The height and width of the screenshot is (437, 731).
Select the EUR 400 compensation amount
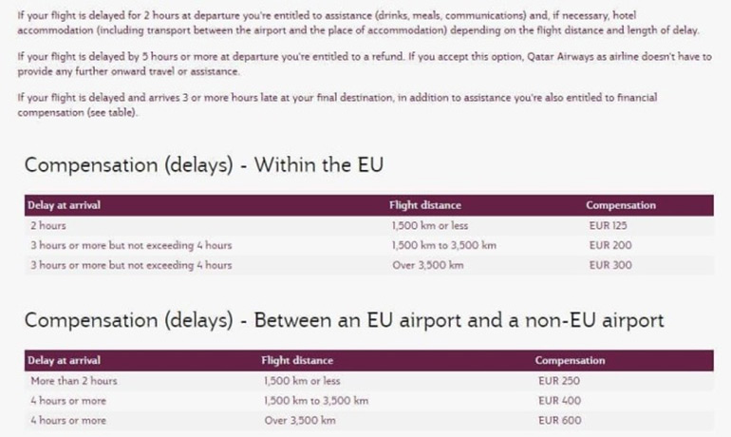coord(558,401)
